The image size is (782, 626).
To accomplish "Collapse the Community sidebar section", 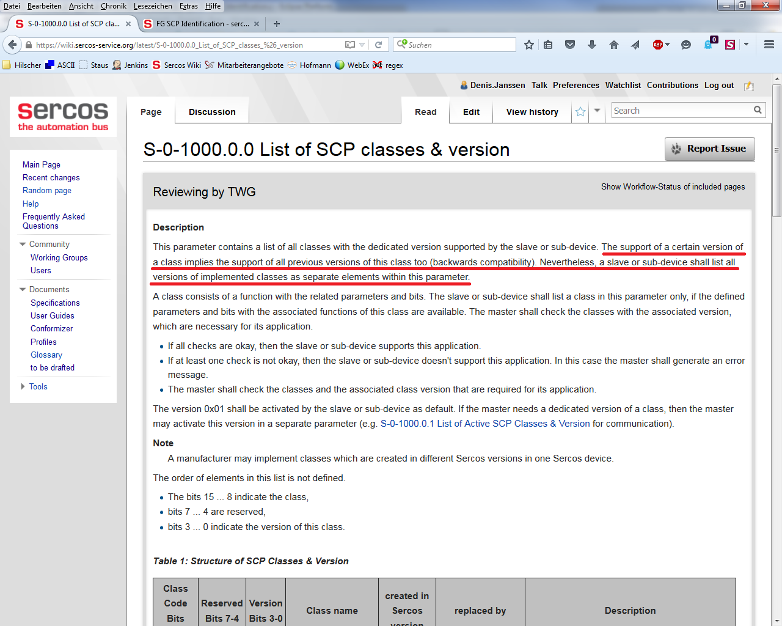I will (x=23, y=245).
